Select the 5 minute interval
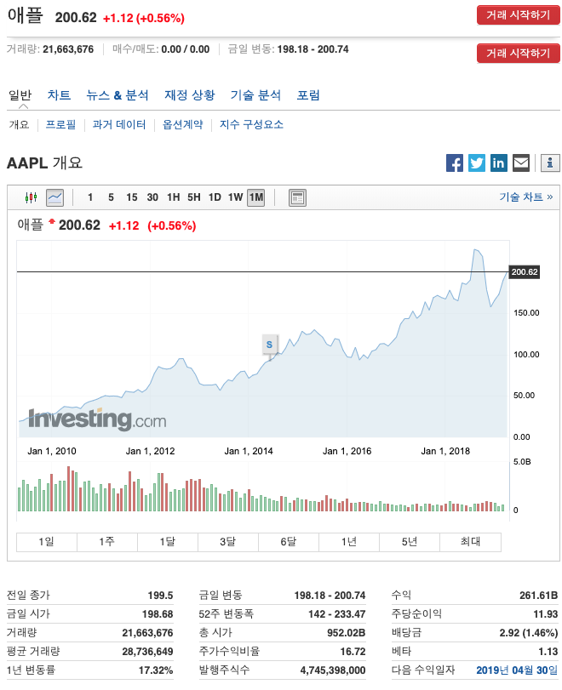The image size is (562, 690). pyautogui.click(x=111, y=197)
